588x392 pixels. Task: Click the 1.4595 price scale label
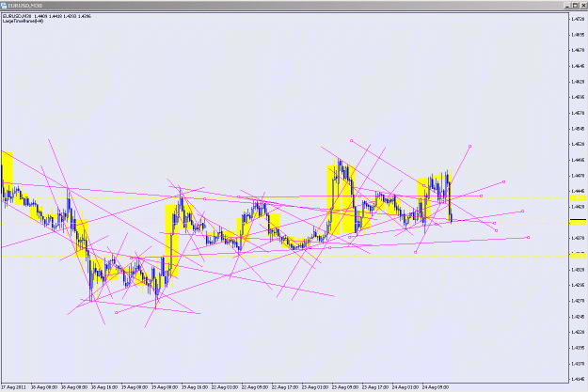click(578, 97)
